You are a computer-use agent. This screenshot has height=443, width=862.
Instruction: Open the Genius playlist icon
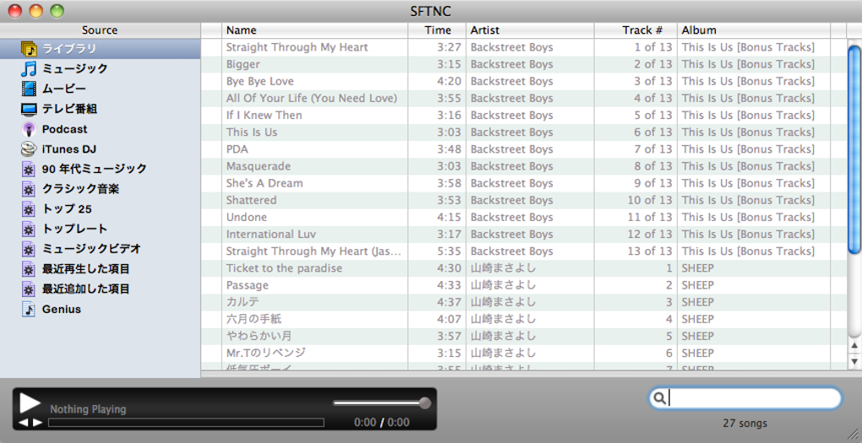pyautogui.click(x=29, y=309)
